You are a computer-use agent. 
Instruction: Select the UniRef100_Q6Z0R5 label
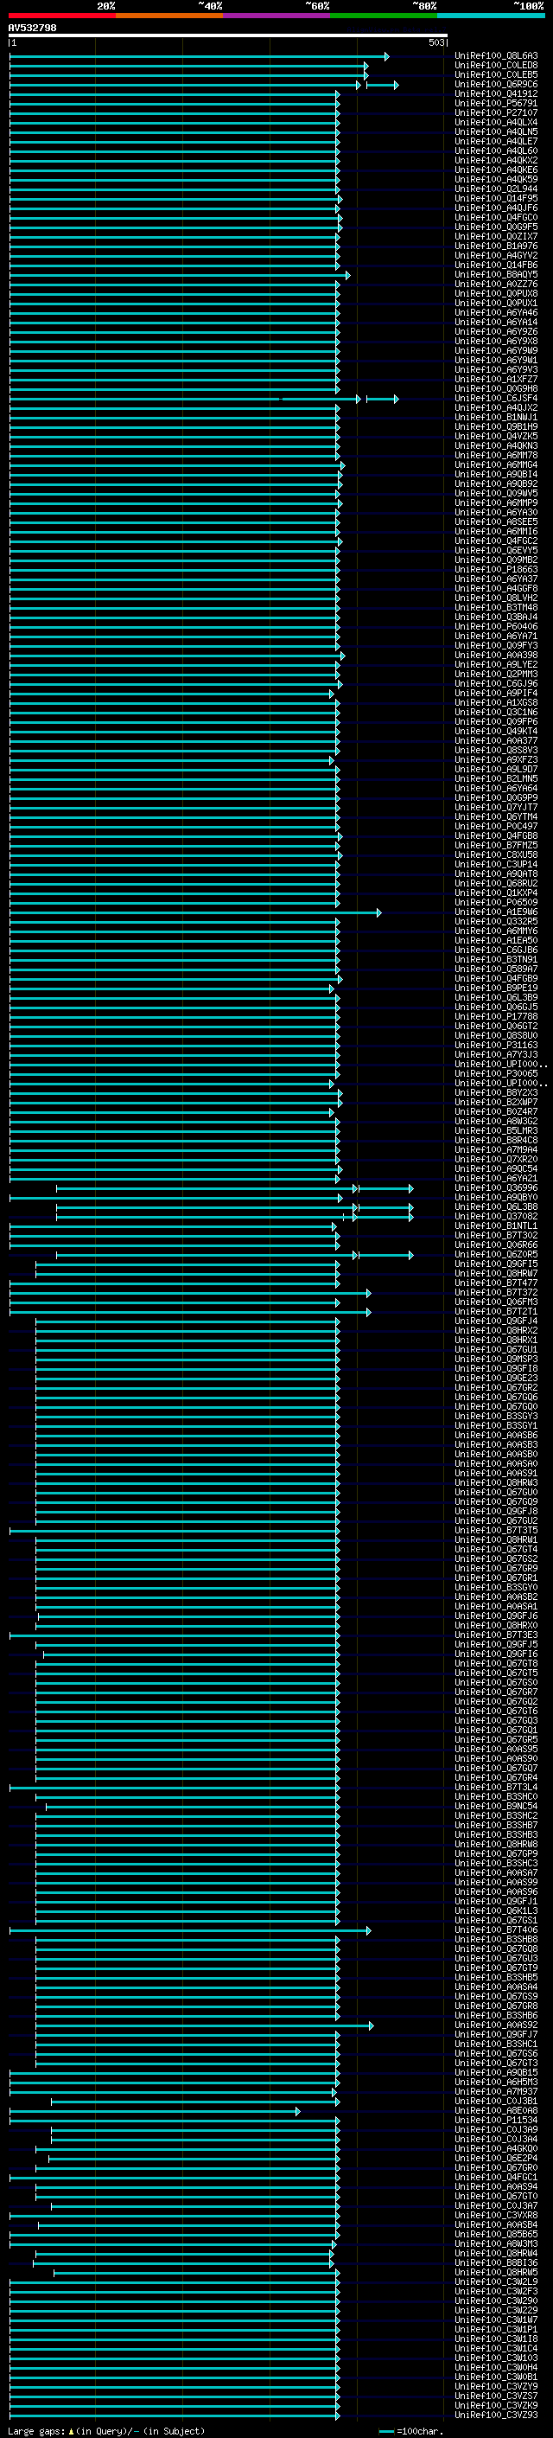pyautogui.click(x=496, y=1255)
